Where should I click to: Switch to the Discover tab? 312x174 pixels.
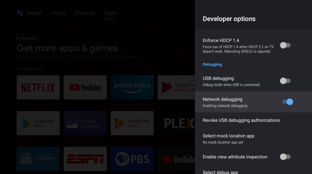pyautogui.click(x=85, y=13)
